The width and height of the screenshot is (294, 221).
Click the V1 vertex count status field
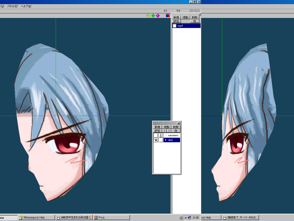point(169,11)
